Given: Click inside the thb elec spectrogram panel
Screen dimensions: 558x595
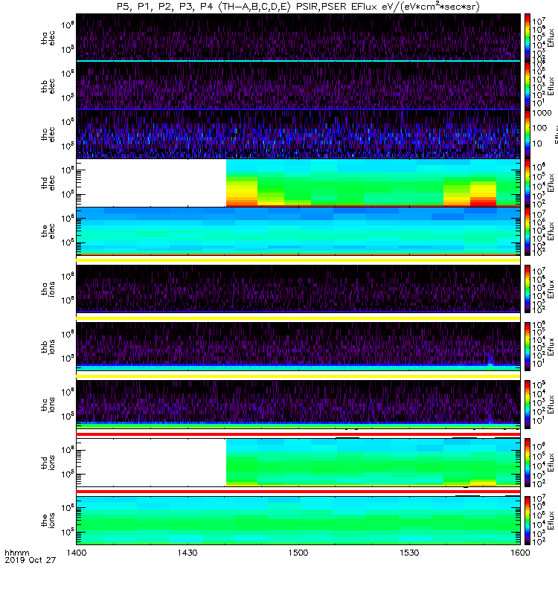Looking at the screenshot, I should pos(298,86).
